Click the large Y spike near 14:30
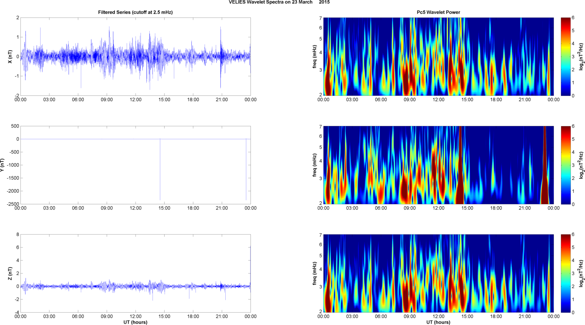Image resolution: width=585 pixels, height=325 pixels. pyautogui.click(x=160, y=169)
